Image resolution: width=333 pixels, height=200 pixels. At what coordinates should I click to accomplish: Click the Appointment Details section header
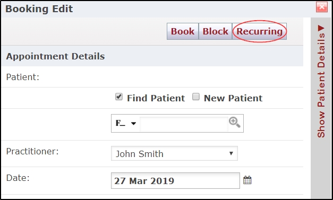pyautogui.click(x=152, y=56)
